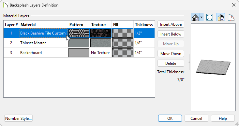239x126 pixels.
Task: Click the Black Beehive Tile texture swatch
Action: [x=101, y=33]
